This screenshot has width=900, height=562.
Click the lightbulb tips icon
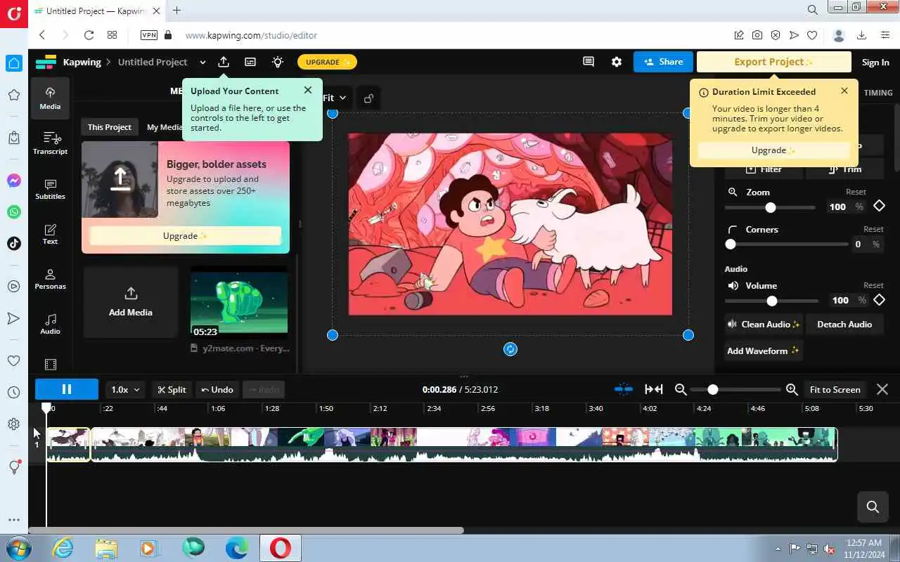click(x=278, y=62)
